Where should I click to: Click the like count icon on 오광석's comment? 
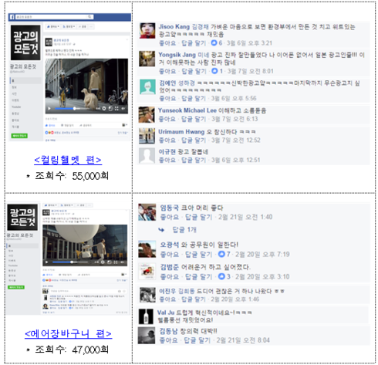point(221,254)
